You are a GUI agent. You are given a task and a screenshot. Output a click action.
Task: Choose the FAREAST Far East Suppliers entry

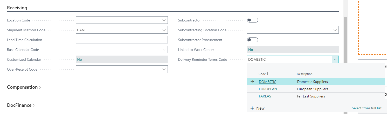[266, 96]
